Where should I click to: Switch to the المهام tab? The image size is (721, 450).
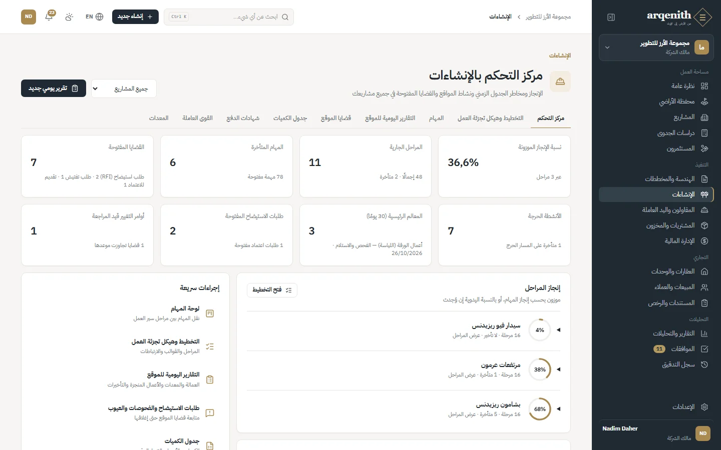click(436, 118)
